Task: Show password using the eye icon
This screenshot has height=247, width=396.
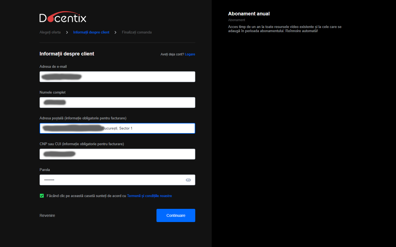Action: (188, 180)
